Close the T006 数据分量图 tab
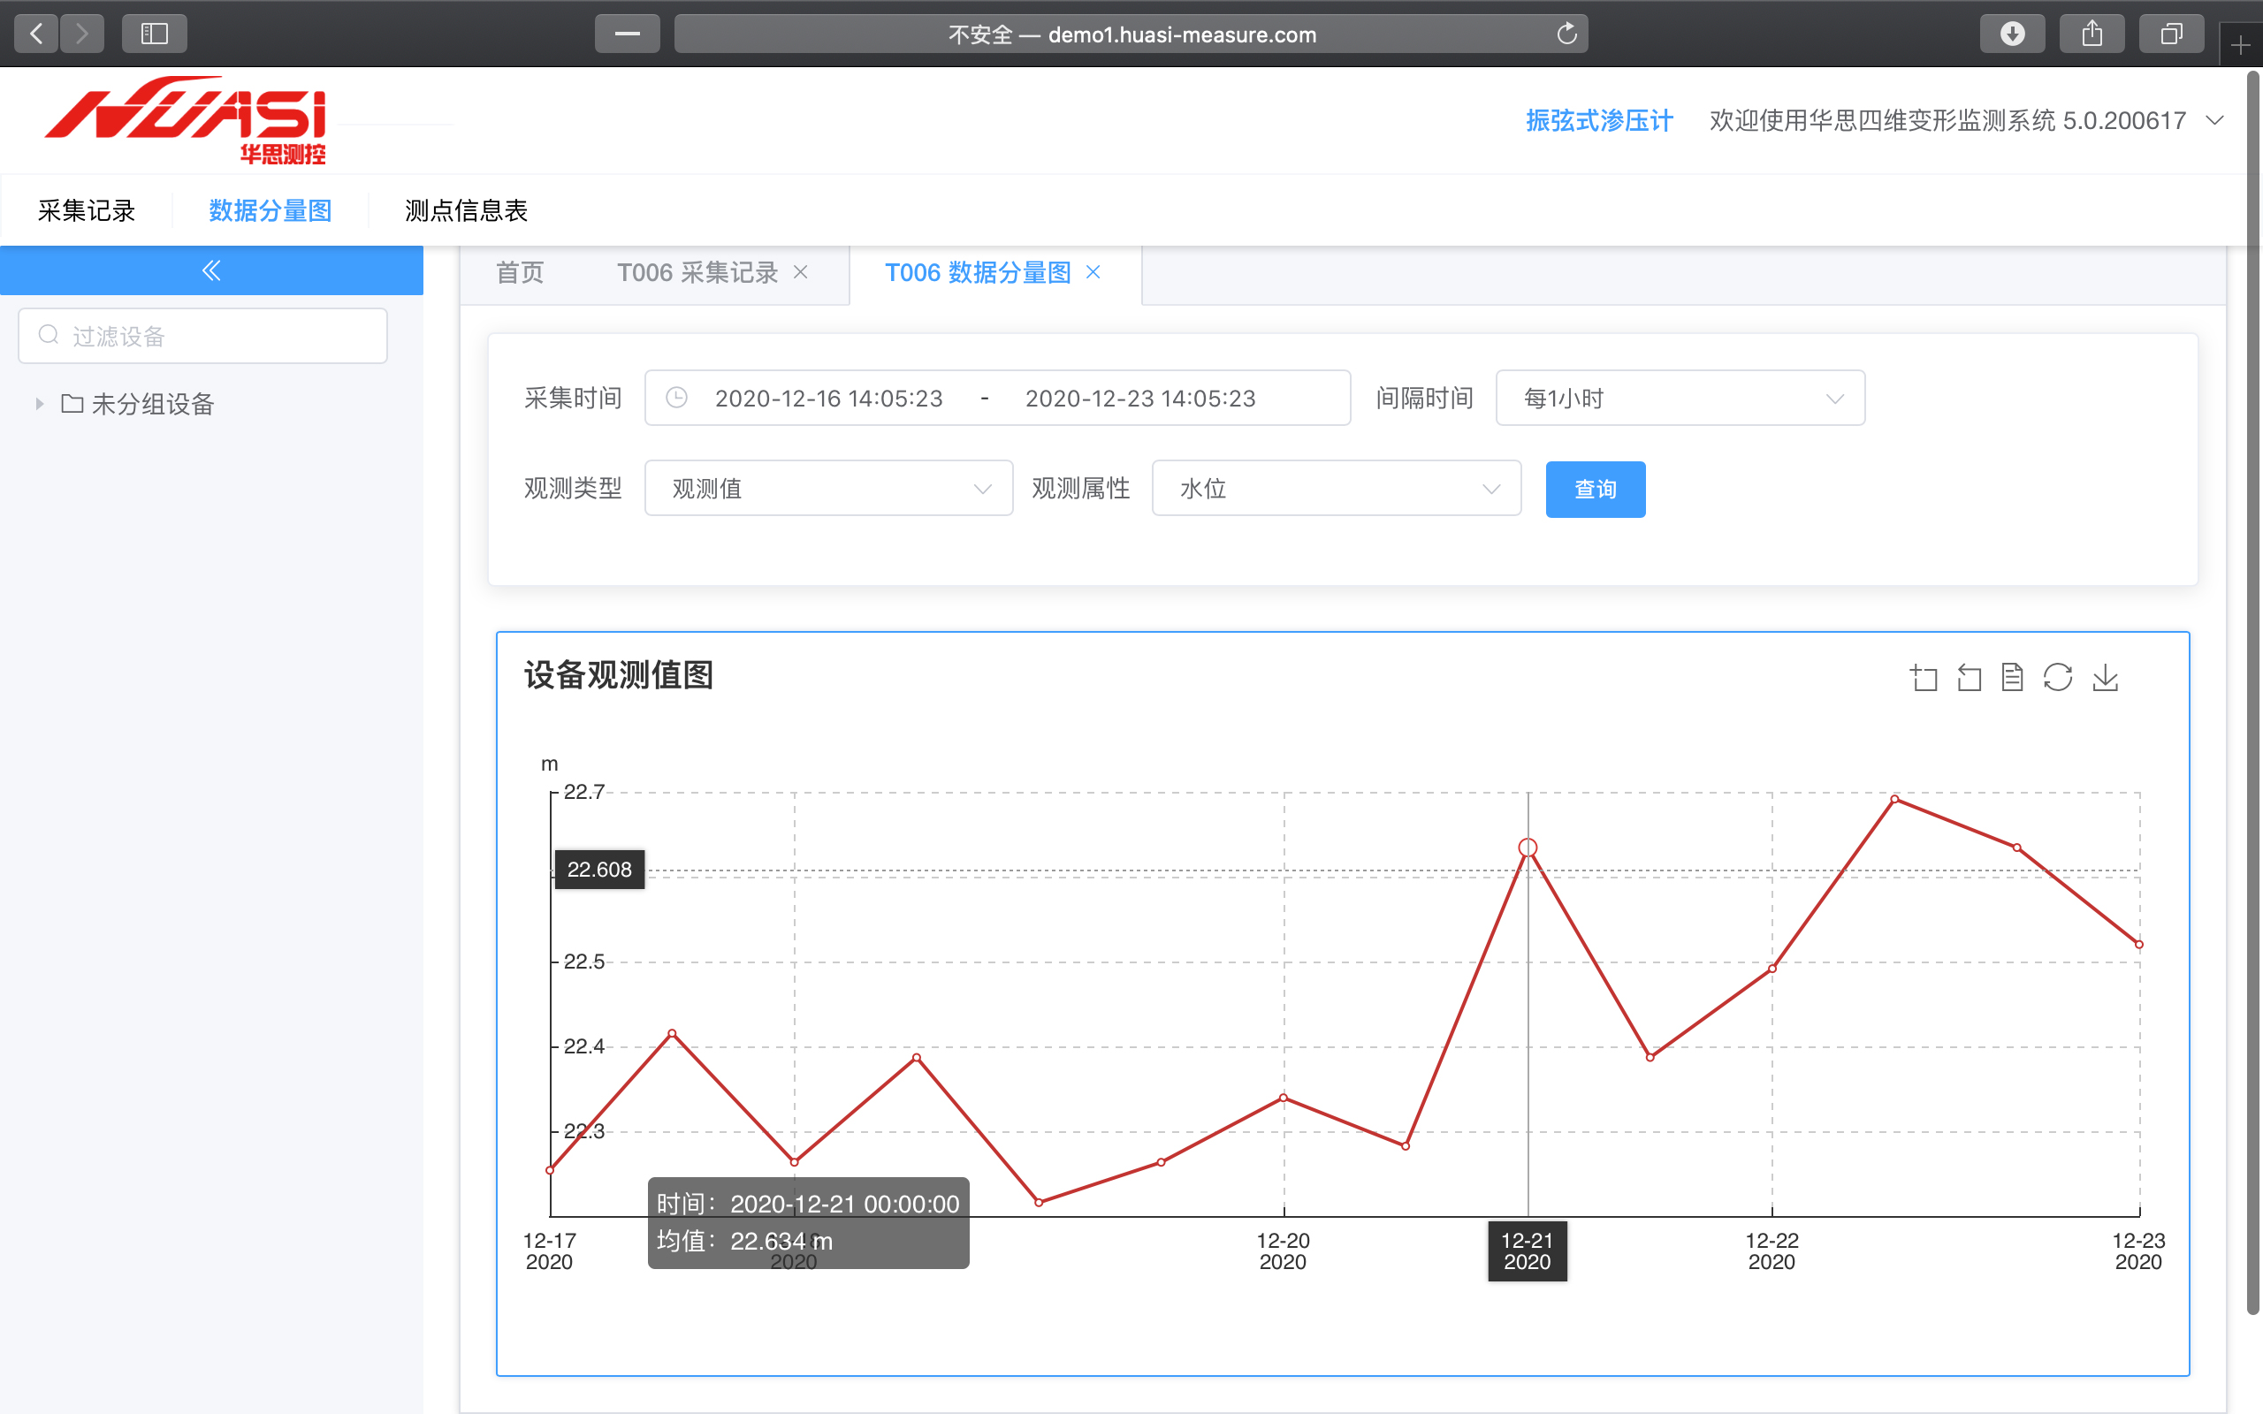The height and width of the screenshot is (1414, 2263). coord(1093,272)
